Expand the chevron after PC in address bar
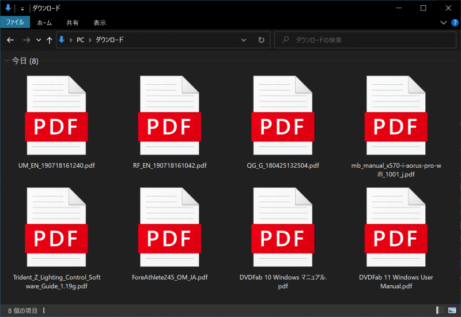This screenshot has height=317, width=461. [x=90, y=40]
